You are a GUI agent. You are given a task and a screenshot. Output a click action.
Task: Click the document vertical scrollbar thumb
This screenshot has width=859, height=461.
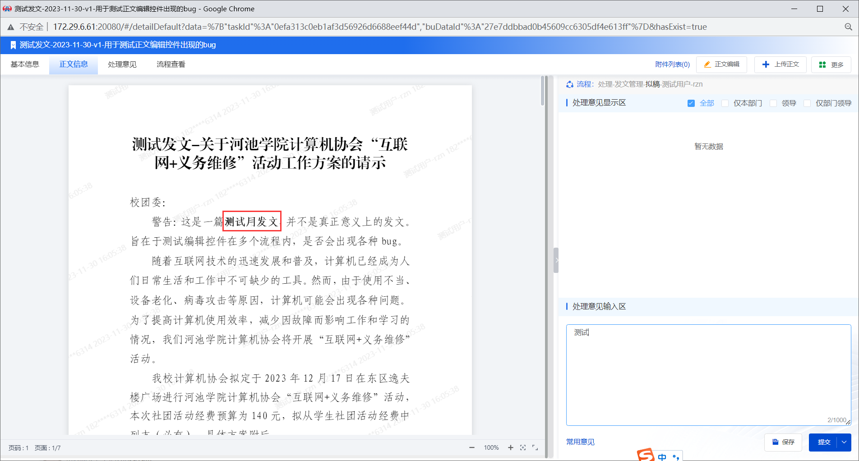click(x=542, y=91)
